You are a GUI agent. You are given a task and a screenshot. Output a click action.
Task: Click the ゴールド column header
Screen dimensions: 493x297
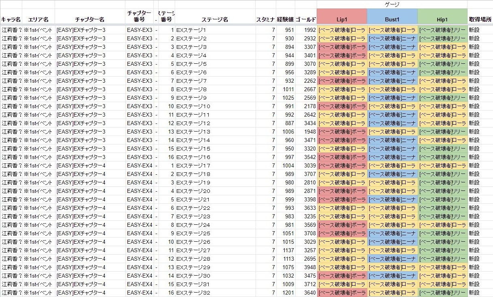coord(306,19)
